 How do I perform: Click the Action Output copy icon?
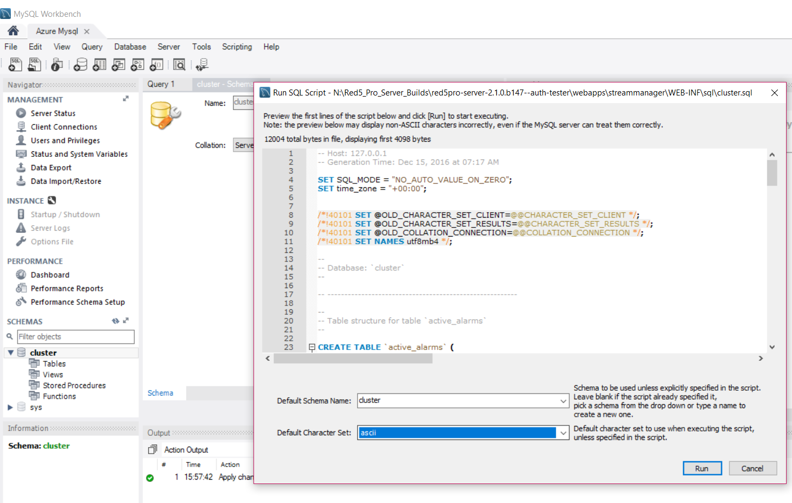(x=153, y=449)
